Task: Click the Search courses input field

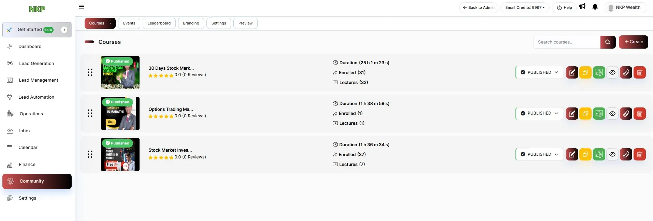Action: [566, 42]
